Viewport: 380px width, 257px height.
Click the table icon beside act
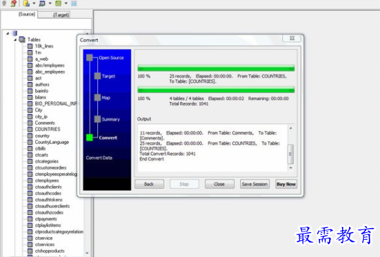coord(30,79)
